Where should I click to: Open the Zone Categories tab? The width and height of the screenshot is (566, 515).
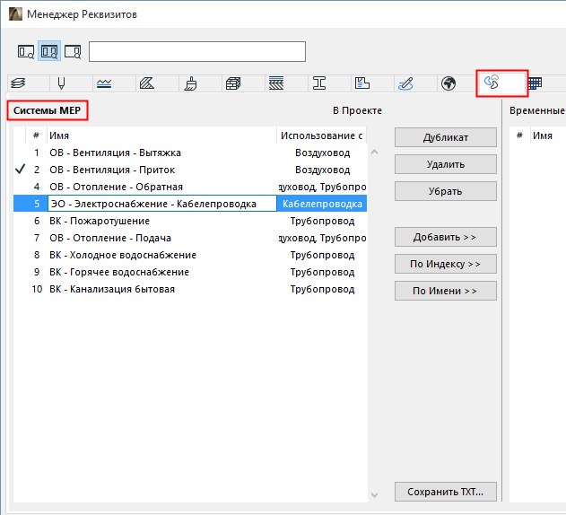[x=362, y=83]
